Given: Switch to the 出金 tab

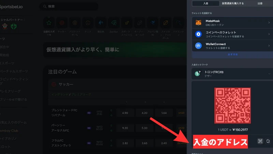Looking at the screenshot, I should click(x=260, y=3).
